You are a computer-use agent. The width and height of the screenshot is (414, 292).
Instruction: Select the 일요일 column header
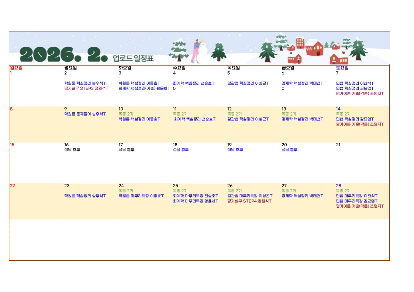[x=16, y=68]
